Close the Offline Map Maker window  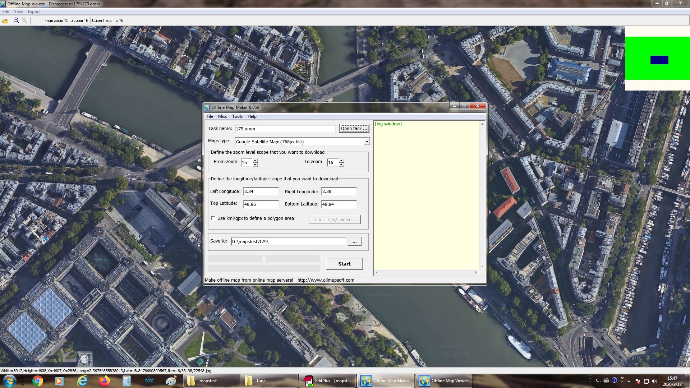(x=478, y=106)
